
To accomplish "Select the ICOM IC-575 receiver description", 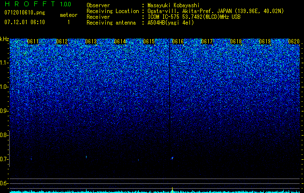I will pyautogui.click(x=194, y=17).
